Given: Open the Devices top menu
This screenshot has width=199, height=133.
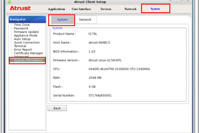Looking at the screenshot, I should (106, 9).
